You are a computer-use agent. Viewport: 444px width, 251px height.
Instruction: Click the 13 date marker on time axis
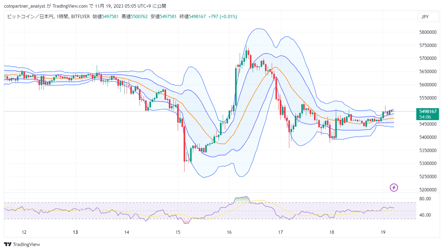coord(75,232)
